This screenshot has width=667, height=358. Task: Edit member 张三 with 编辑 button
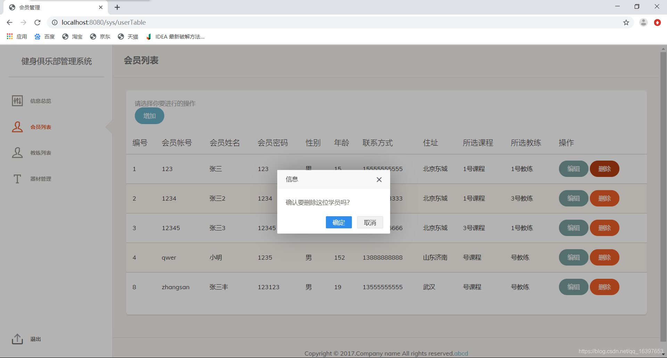574,169
